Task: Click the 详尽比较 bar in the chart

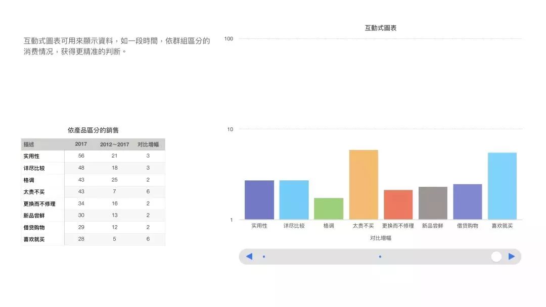Action: pyautogui.click(x=294, y=199)
